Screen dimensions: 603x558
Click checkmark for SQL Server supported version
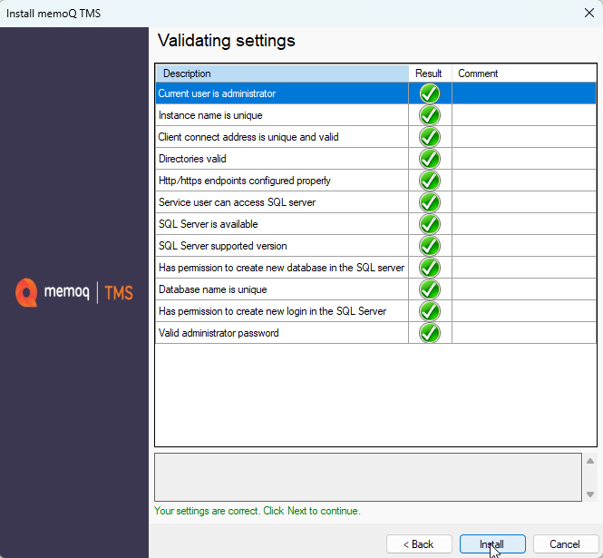[430, 246]
